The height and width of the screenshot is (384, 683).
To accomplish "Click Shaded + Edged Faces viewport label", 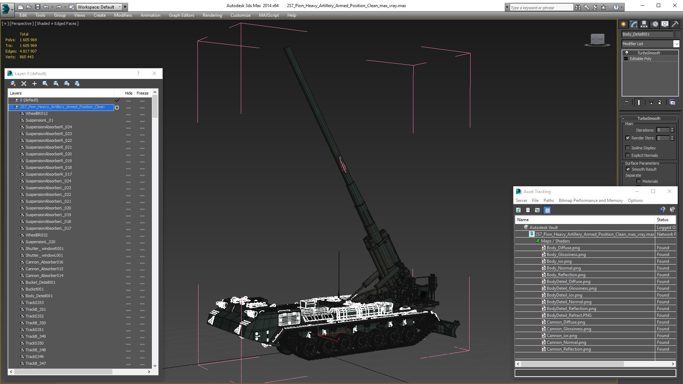I will [x=57, y=23].
